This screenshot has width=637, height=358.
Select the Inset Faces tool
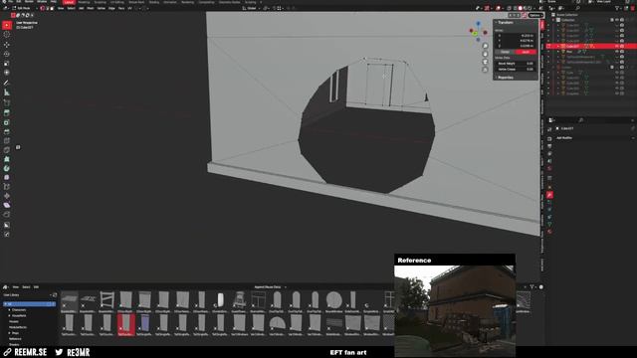pyautogui.click(x=7, y=122)
